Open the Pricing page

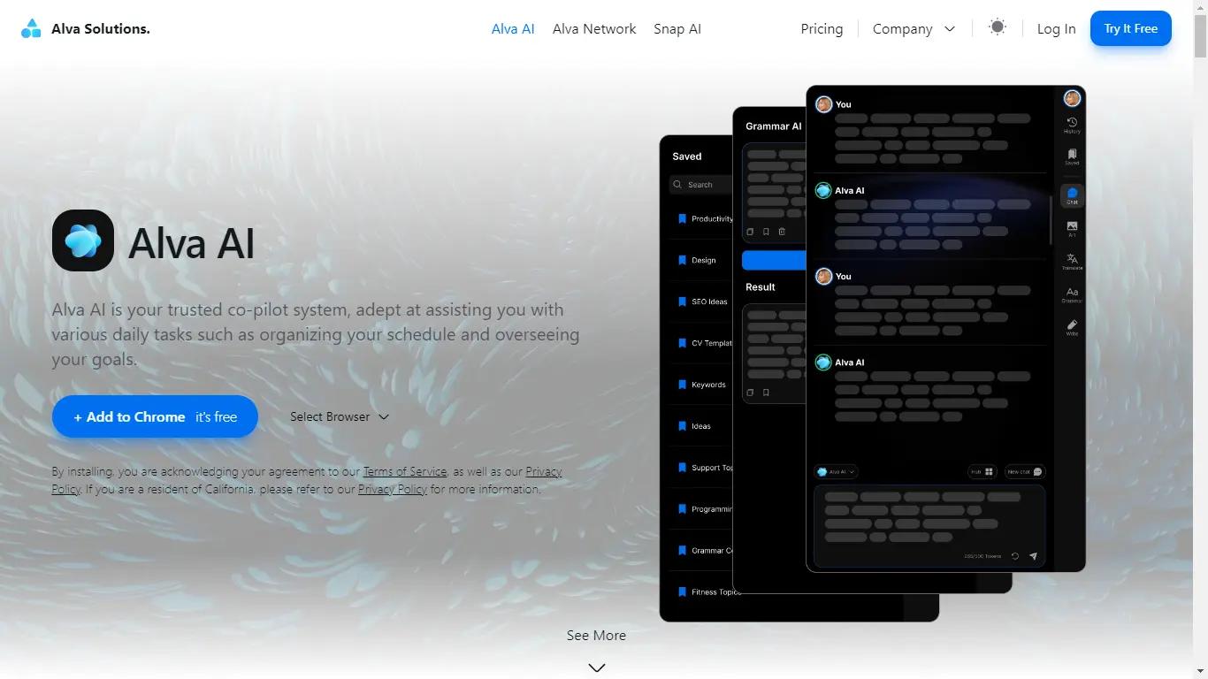822,28
